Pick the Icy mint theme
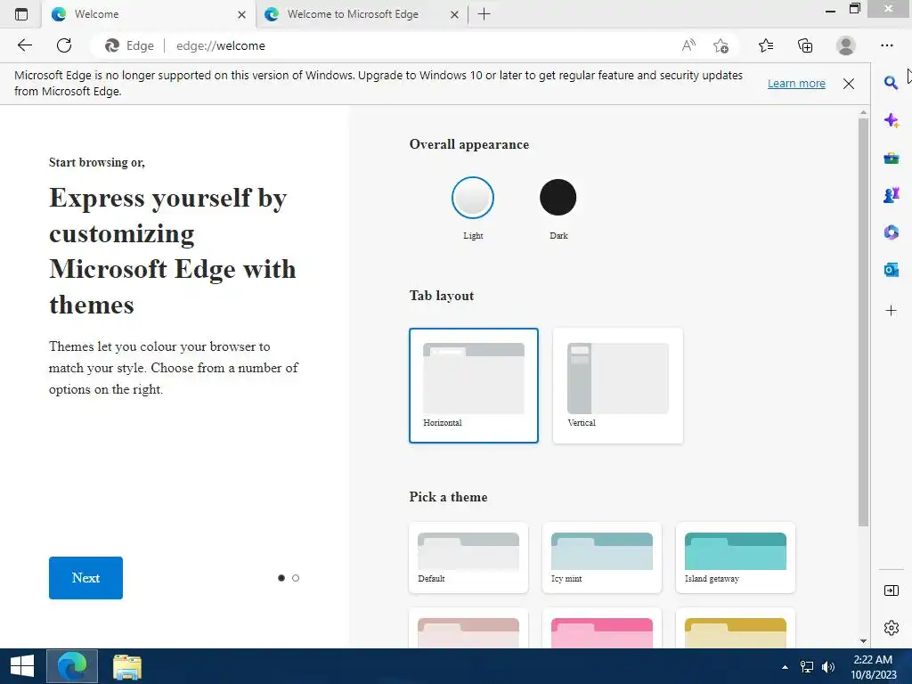 (x=602, y=558)
